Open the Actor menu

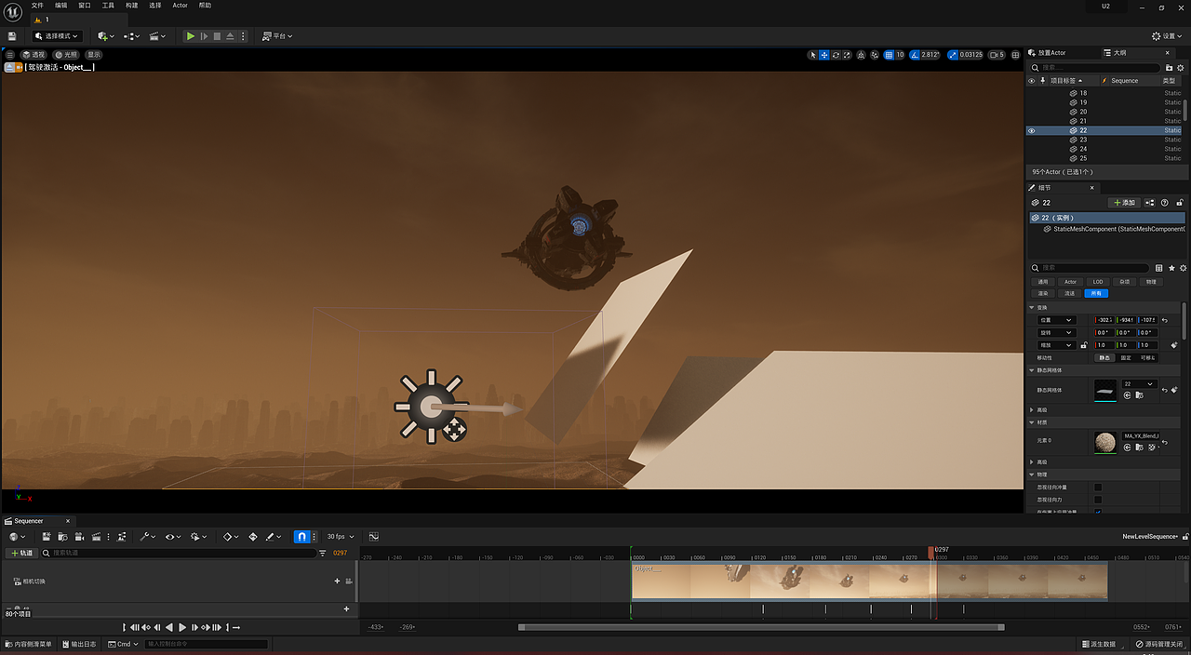(x=180, y=6)
